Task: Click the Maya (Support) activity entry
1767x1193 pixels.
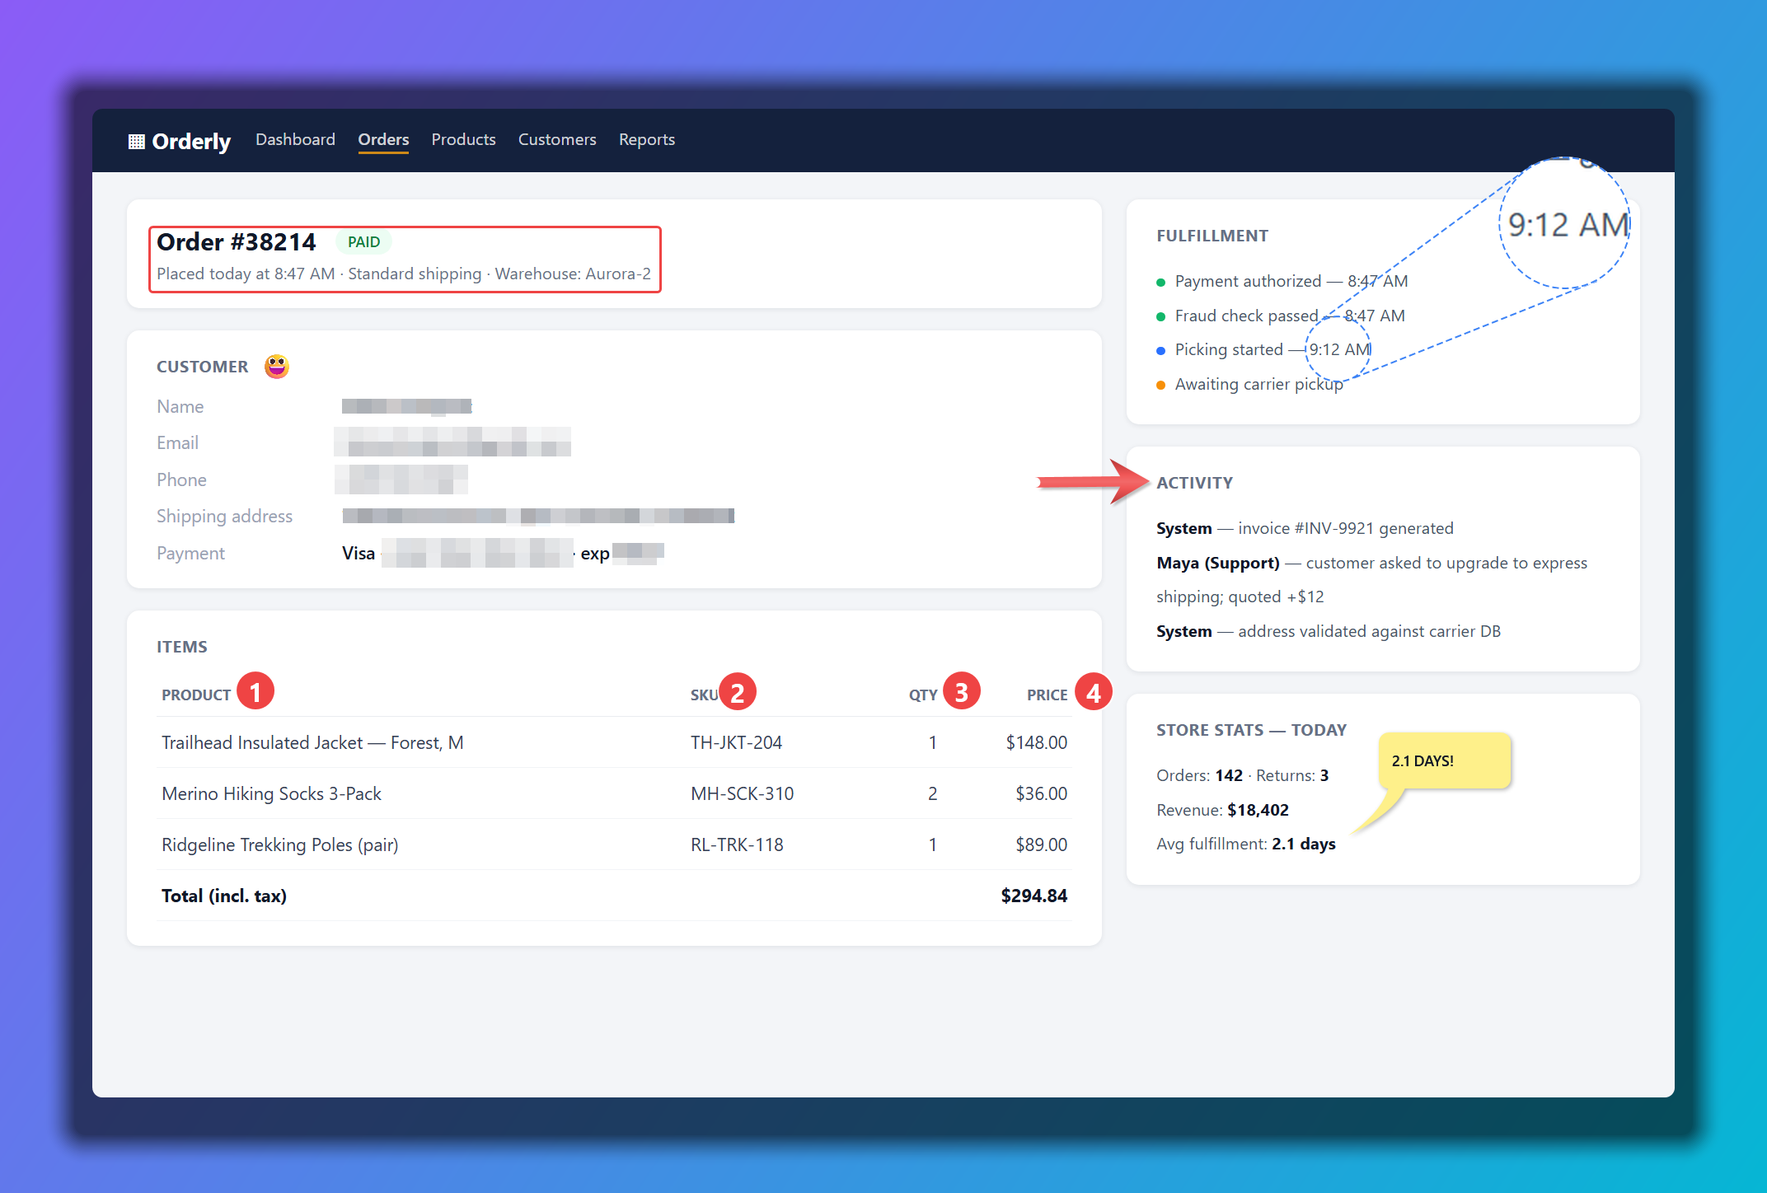Action: pyautogui.click(x=1371, y=579)
